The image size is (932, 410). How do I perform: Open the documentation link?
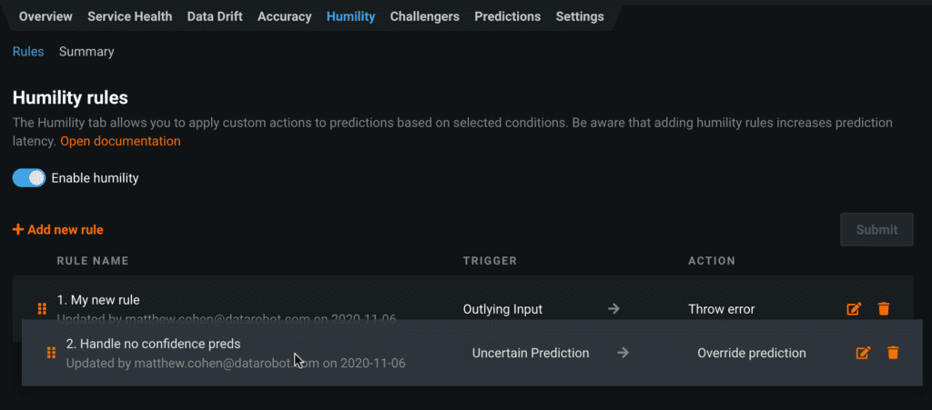click(x=120, y=141)
